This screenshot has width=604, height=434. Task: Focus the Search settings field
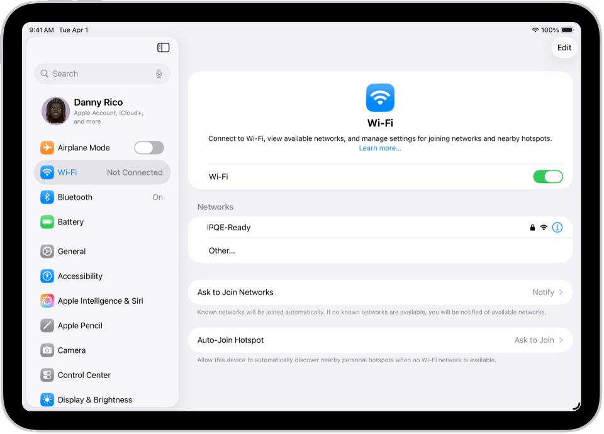102,74
